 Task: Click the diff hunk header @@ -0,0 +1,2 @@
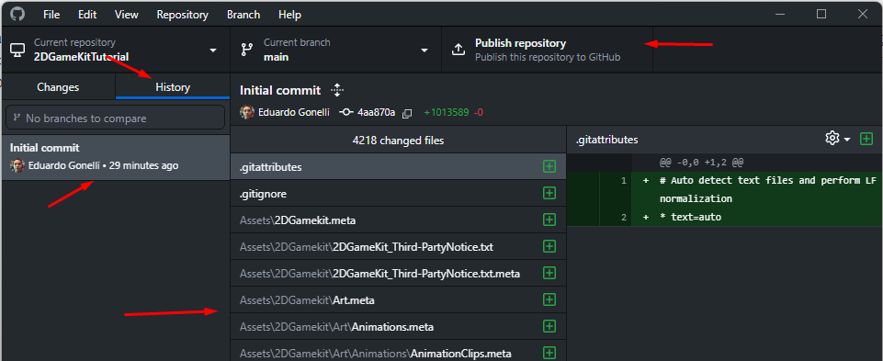[701, 163]
